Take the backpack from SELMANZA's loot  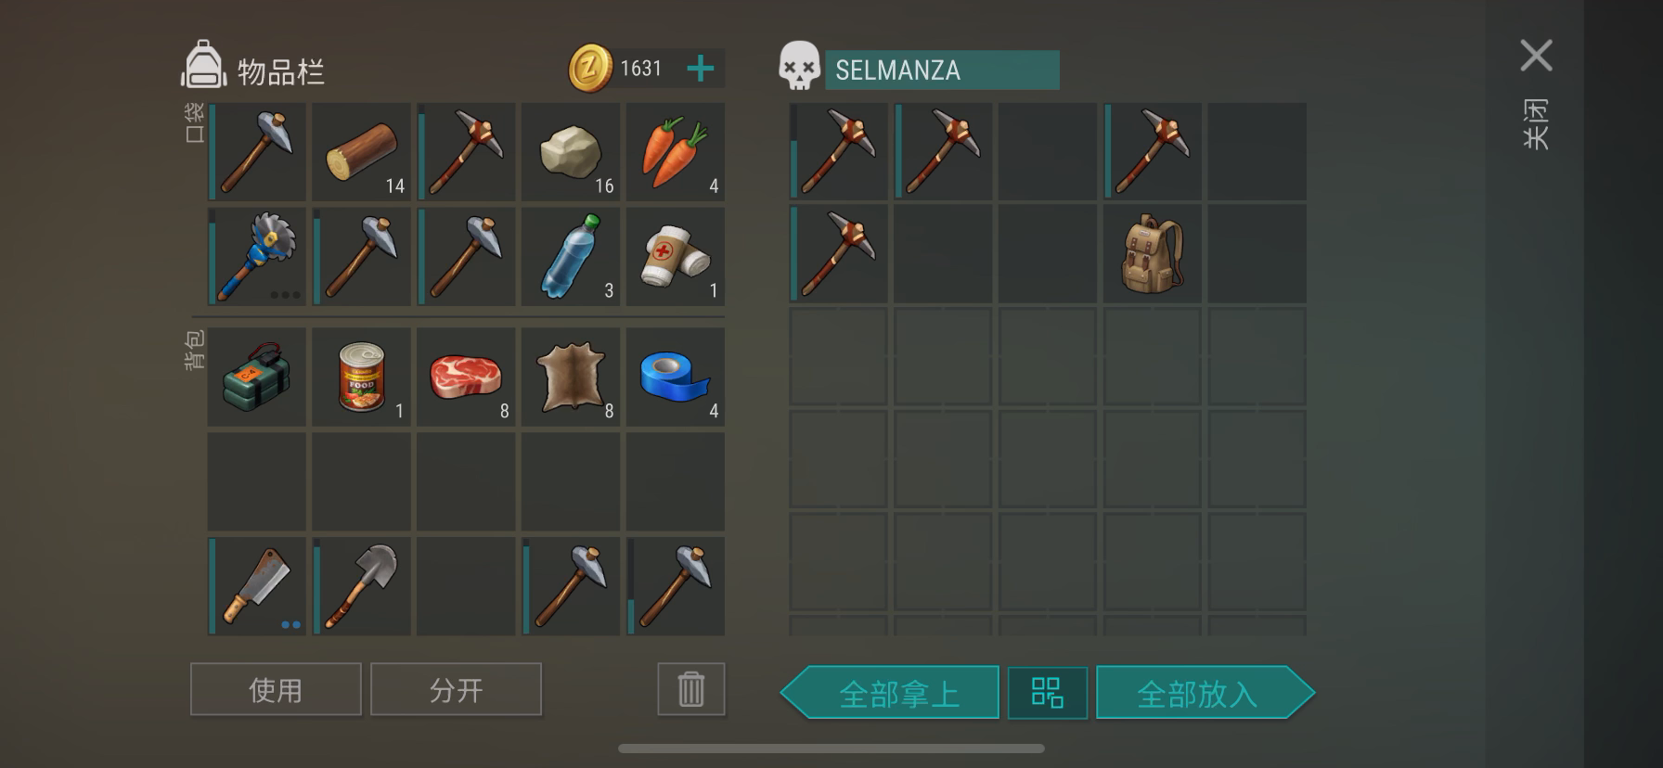1152,253
